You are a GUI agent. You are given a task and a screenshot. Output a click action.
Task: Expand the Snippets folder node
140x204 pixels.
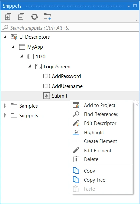pyautogui.click(x=5, y=115)
